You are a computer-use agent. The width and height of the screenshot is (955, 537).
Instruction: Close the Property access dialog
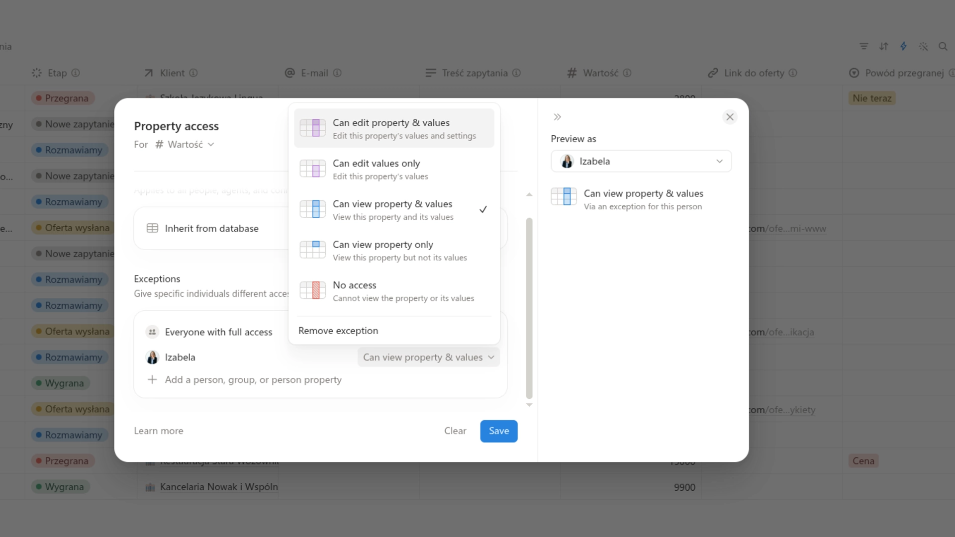tap(730, 117)
